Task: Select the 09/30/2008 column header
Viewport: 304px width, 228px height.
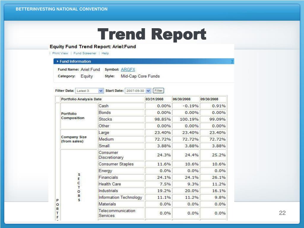Action: pyautogui.click(x=209, y=99)
